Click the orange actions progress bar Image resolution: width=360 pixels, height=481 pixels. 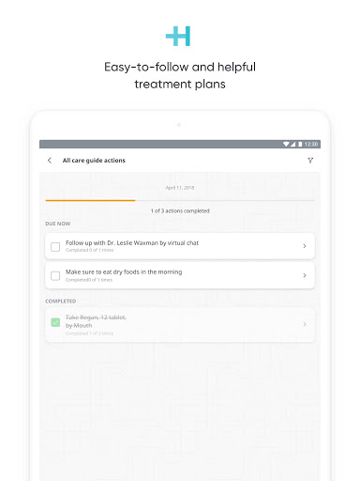click(x=90, y=200)
